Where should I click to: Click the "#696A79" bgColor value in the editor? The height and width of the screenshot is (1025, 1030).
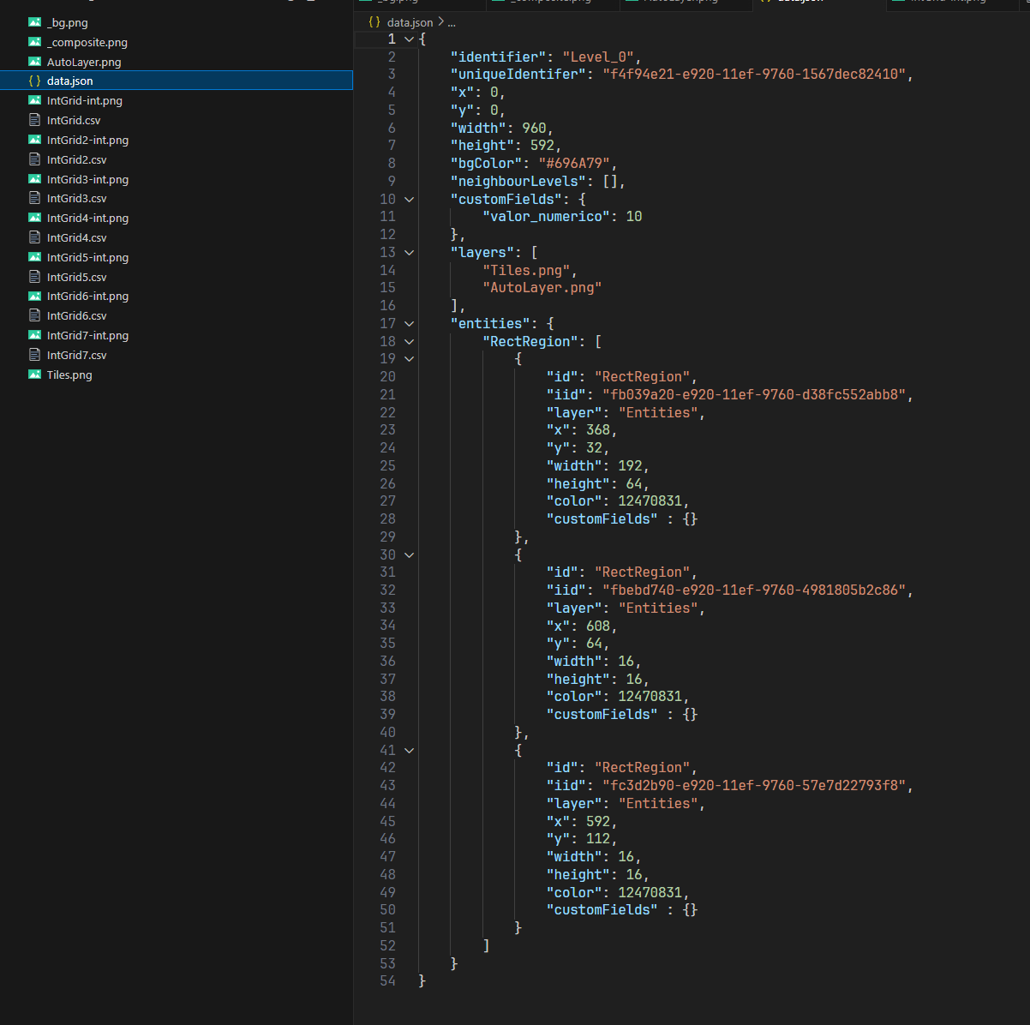point(573,163)
